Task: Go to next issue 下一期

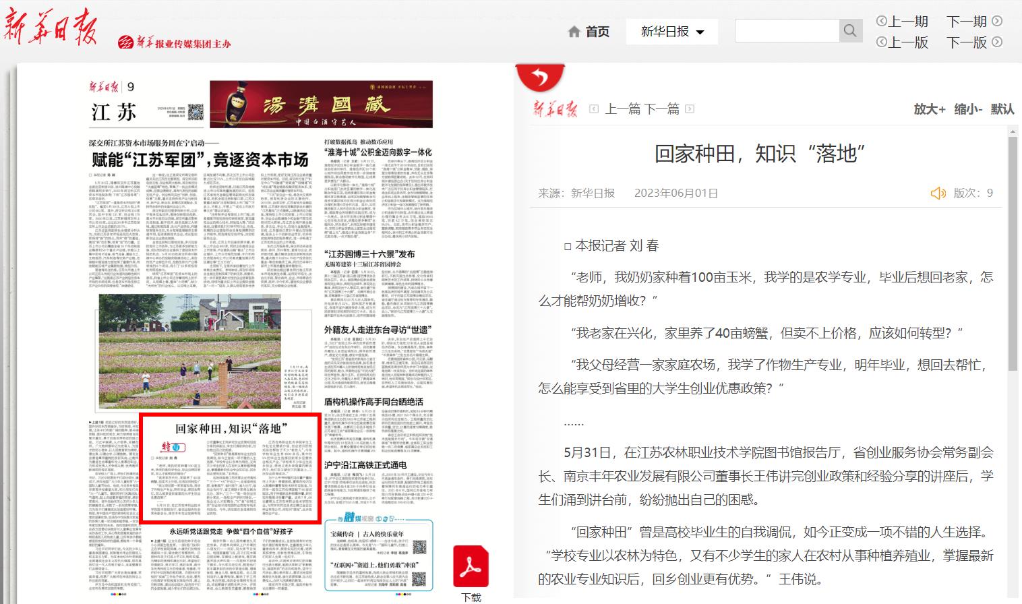Action: pos(973,22)
